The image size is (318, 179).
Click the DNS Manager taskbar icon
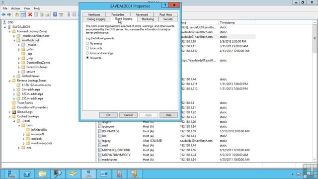click(88, 174)
